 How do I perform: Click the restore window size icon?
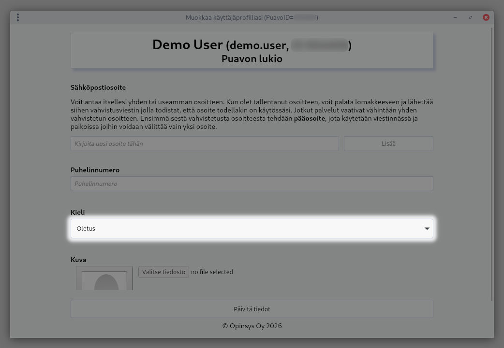point(471,17)
